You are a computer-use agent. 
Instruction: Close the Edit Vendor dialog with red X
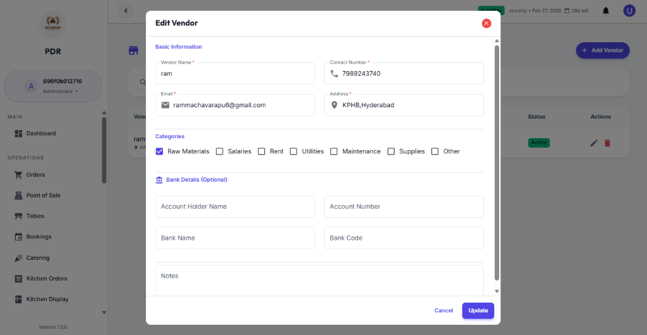tap(487, 23)
